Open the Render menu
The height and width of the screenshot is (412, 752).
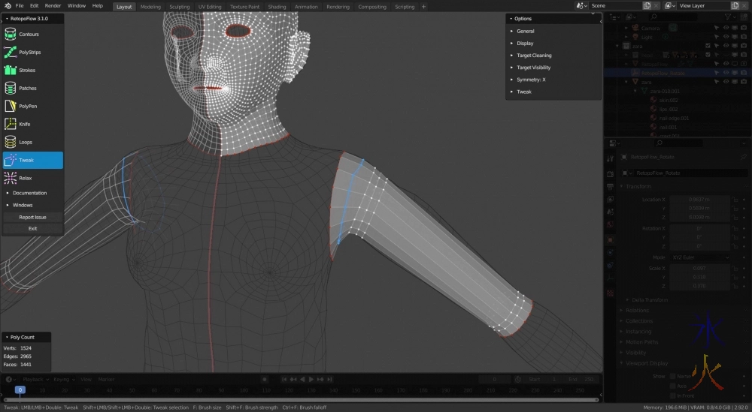pyautogui.click(x=53, y=6)
